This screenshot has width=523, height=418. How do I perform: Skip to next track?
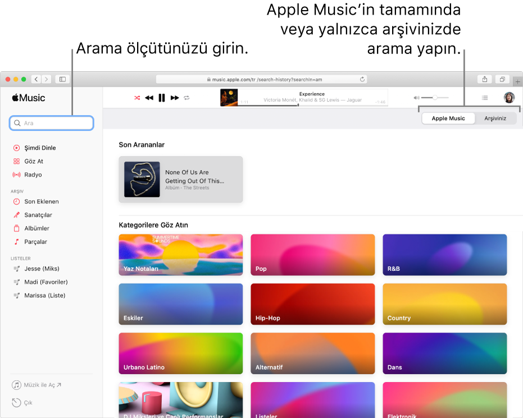[175, 98]
